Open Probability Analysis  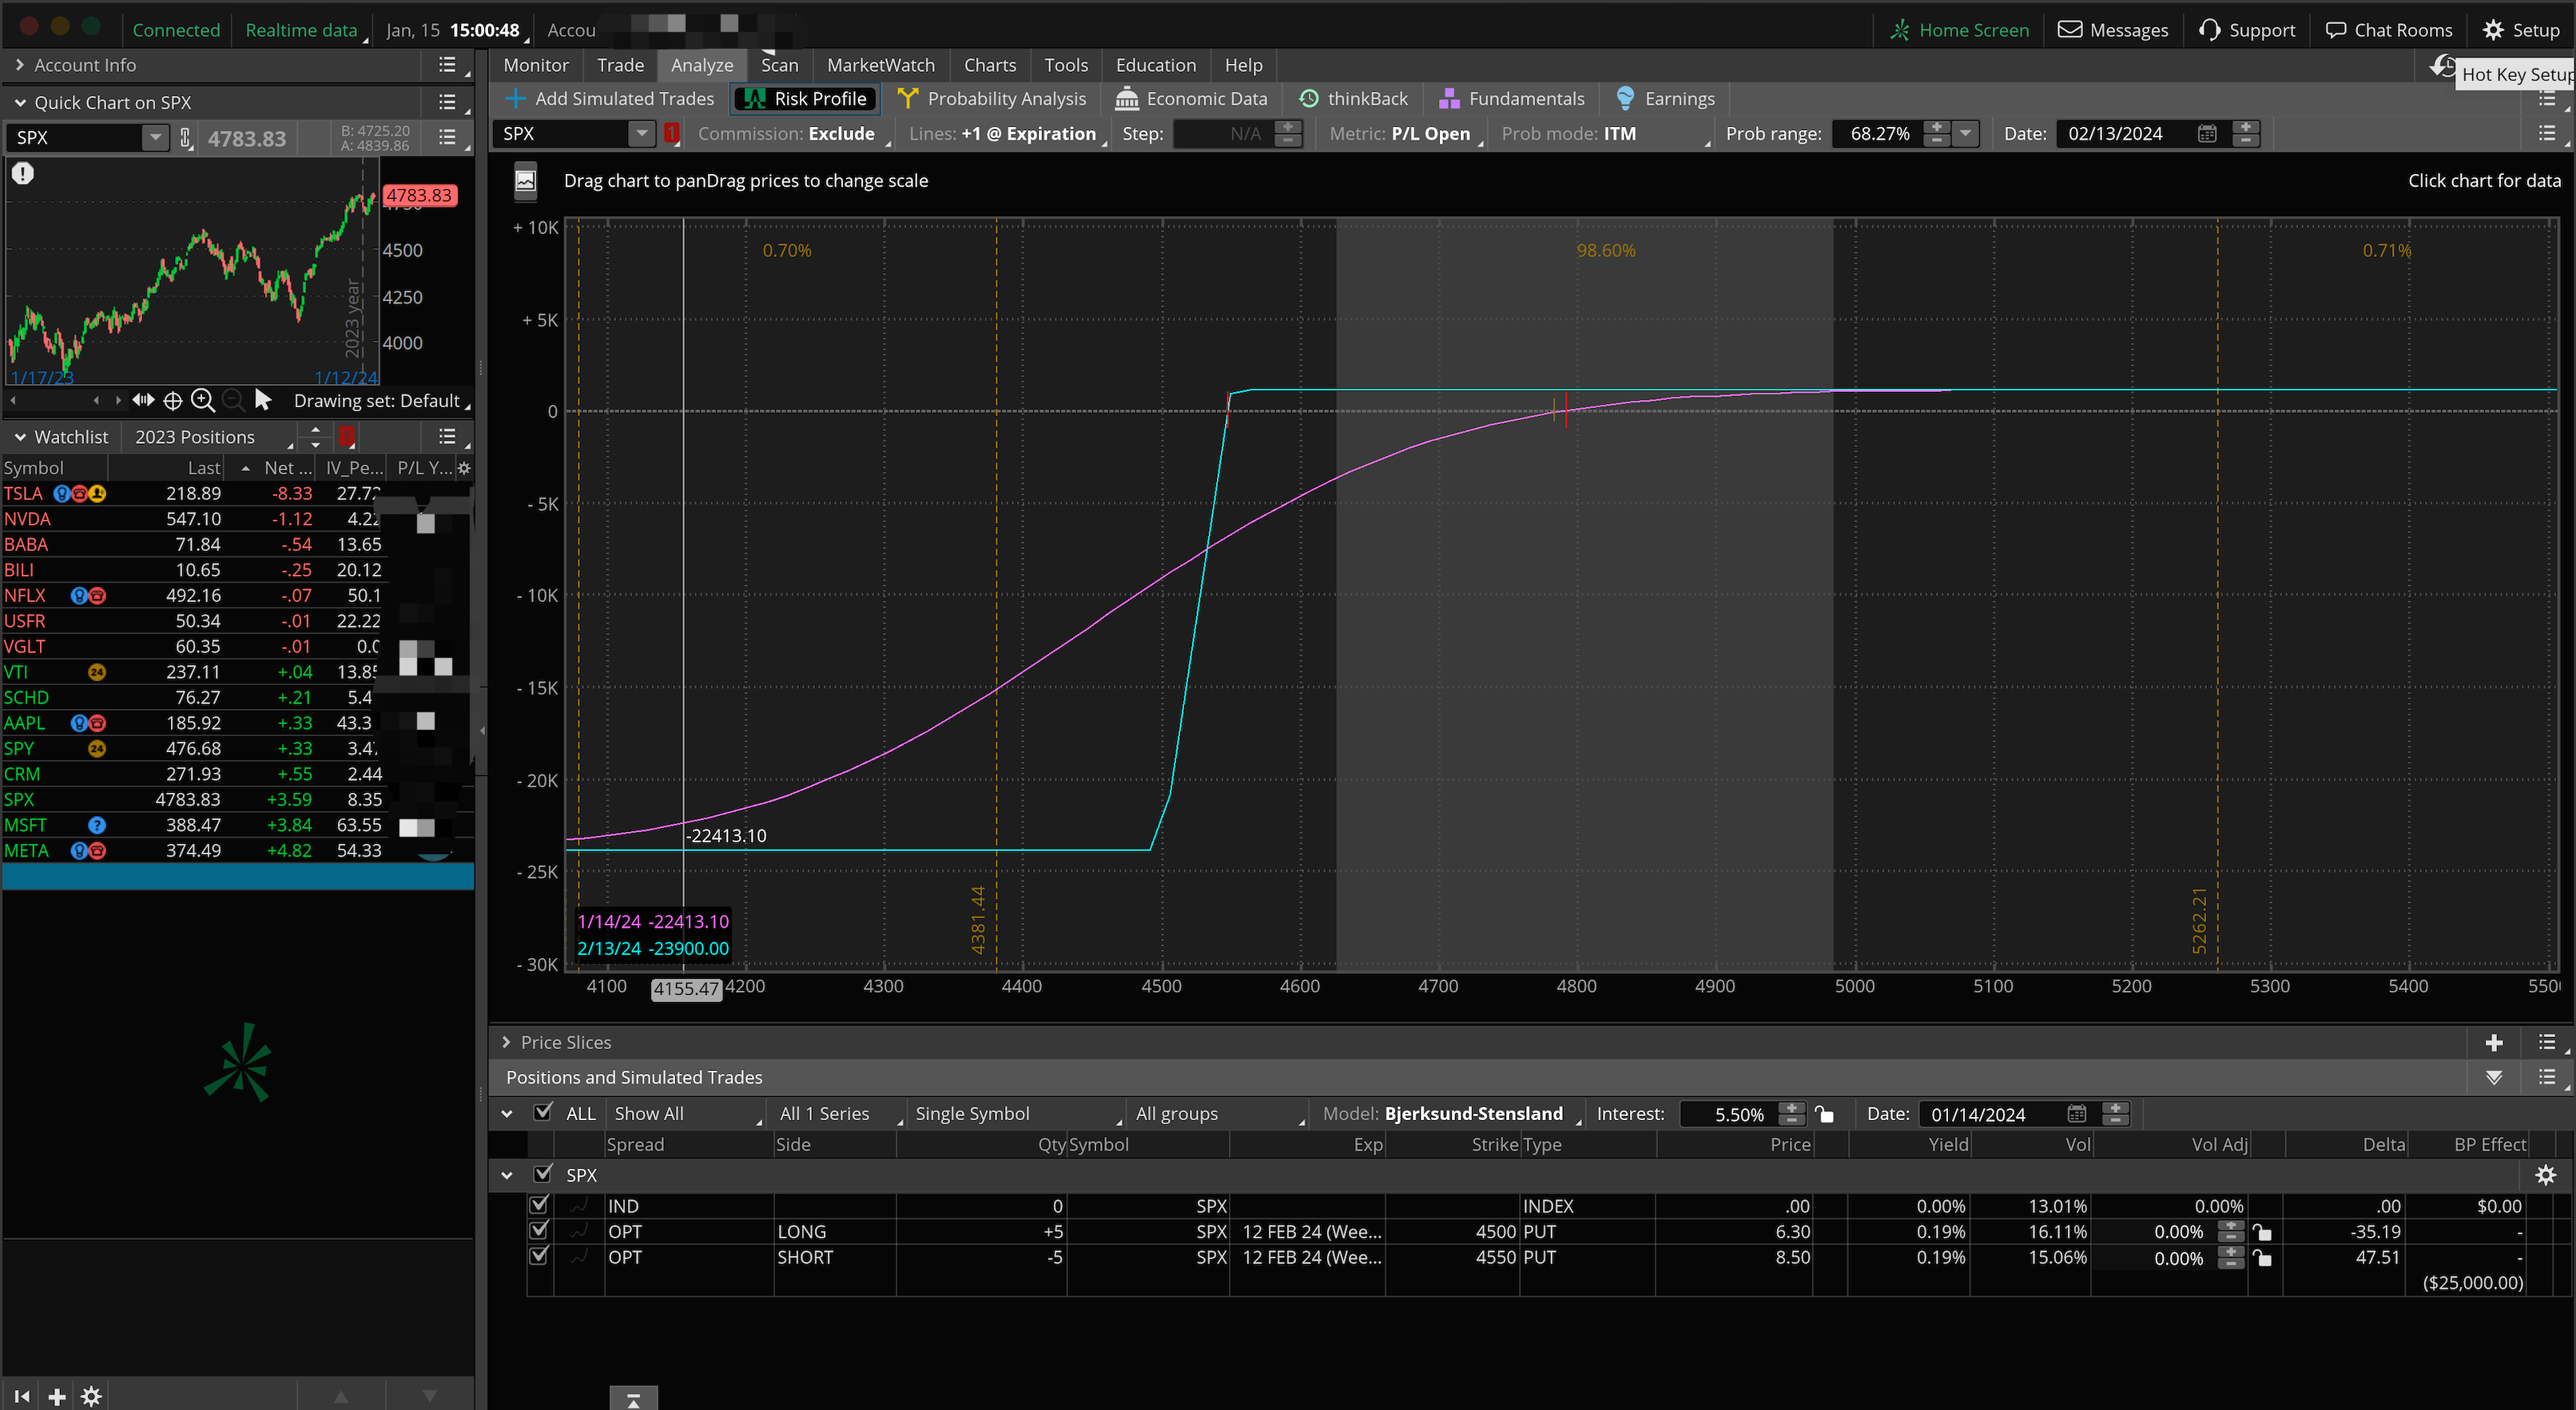click(991, 98)
